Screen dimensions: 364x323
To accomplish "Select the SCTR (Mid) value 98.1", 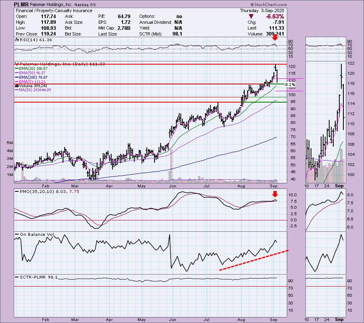I will pos(178,34).
